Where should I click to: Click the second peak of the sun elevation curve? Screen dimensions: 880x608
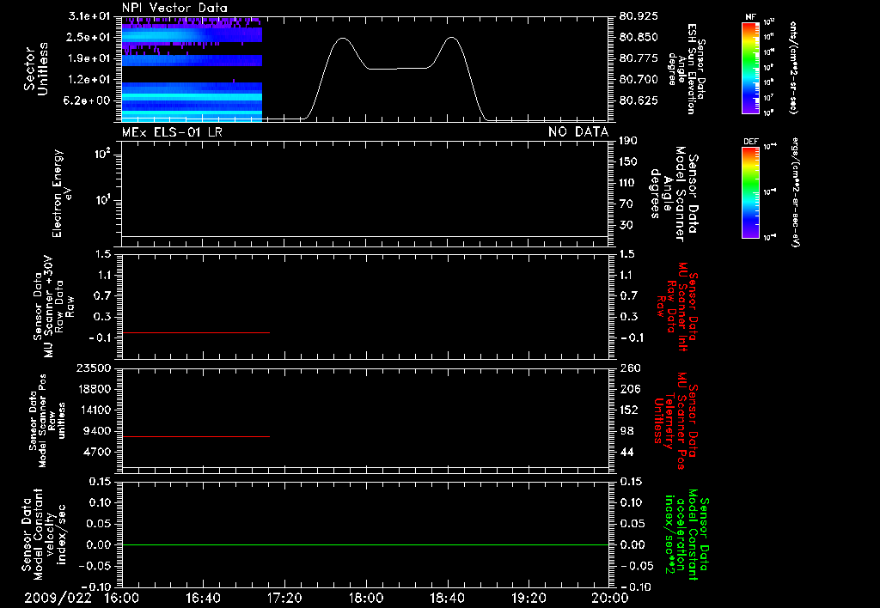(x=452, y=38)
